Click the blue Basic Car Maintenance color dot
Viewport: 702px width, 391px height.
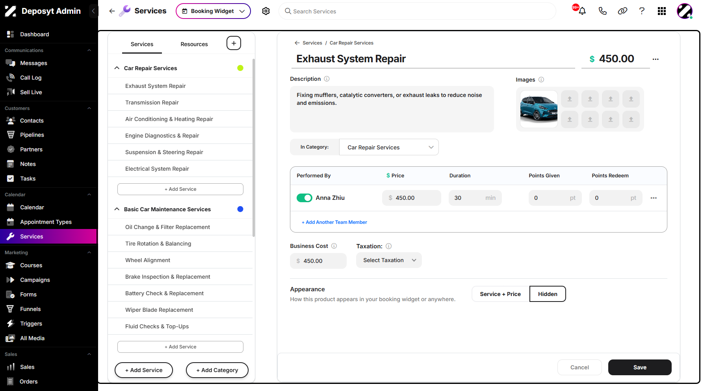tap(240, 209)
